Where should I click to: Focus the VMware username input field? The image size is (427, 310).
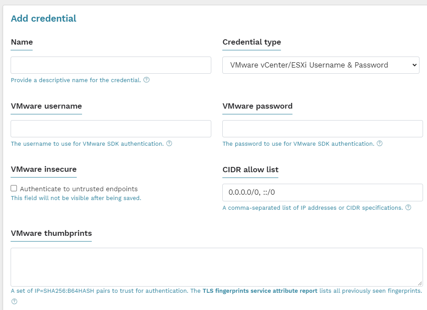coord(111,129)
